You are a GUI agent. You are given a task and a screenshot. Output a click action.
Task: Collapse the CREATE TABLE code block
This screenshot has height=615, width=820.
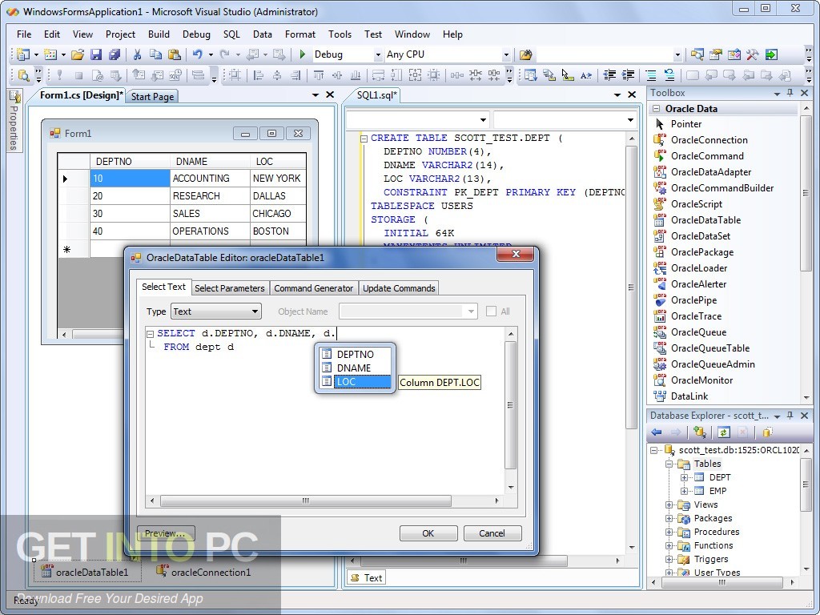pos(364,139)
